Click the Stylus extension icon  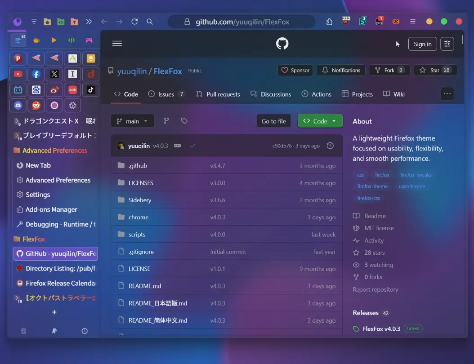click(362, 22)
